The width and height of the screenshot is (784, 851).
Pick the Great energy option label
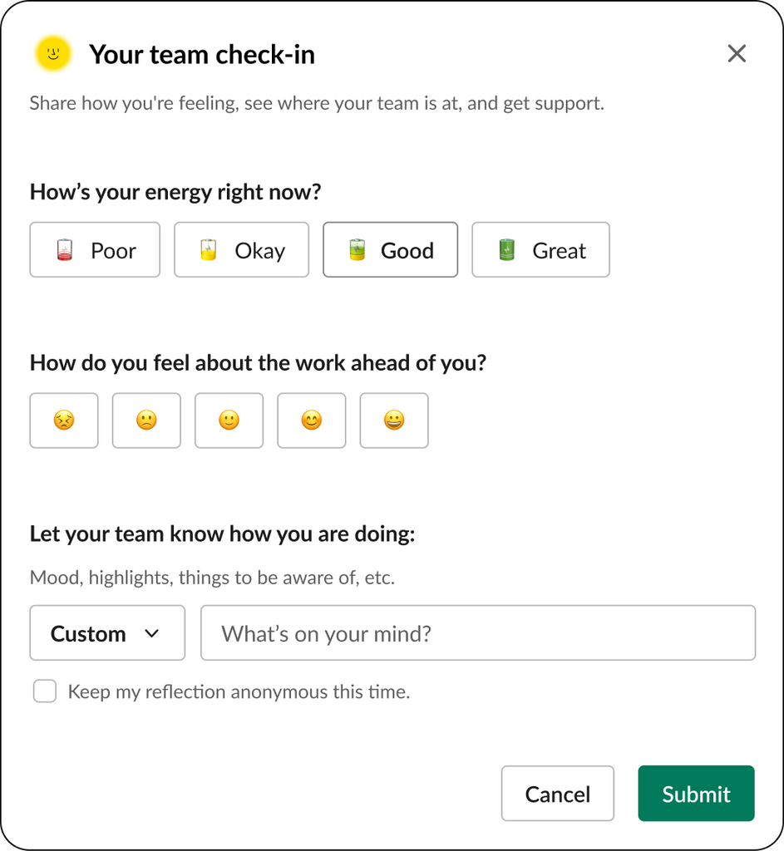[x=559, y=251]
